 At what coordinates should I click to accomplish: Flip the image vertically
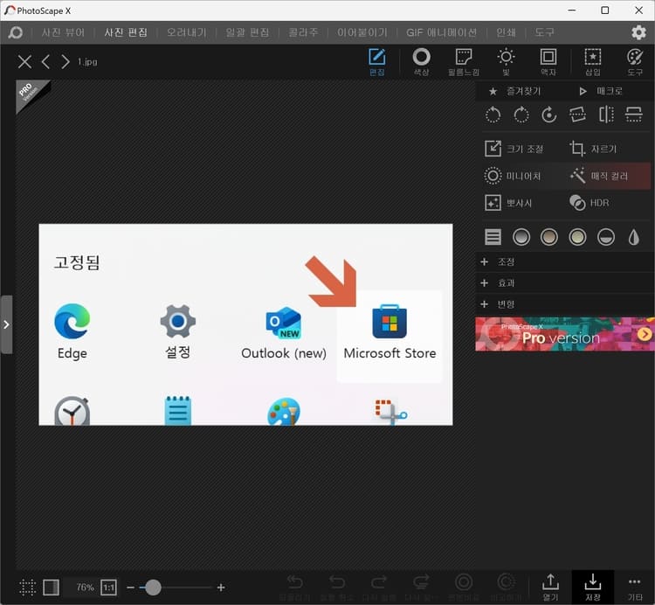634,115
